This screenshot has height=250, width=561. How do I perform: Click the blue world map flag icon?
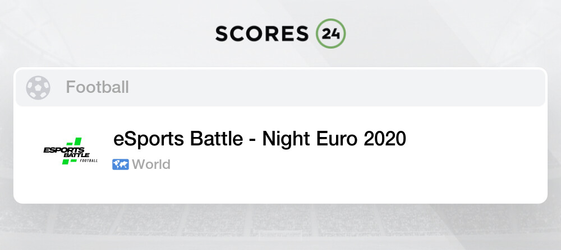pos(121,164)
